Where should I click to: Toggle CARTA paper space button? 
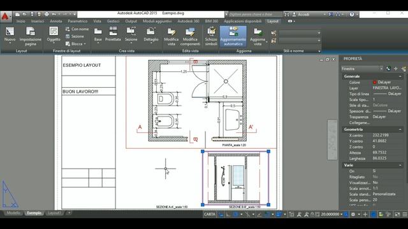(x=210, y=214)
